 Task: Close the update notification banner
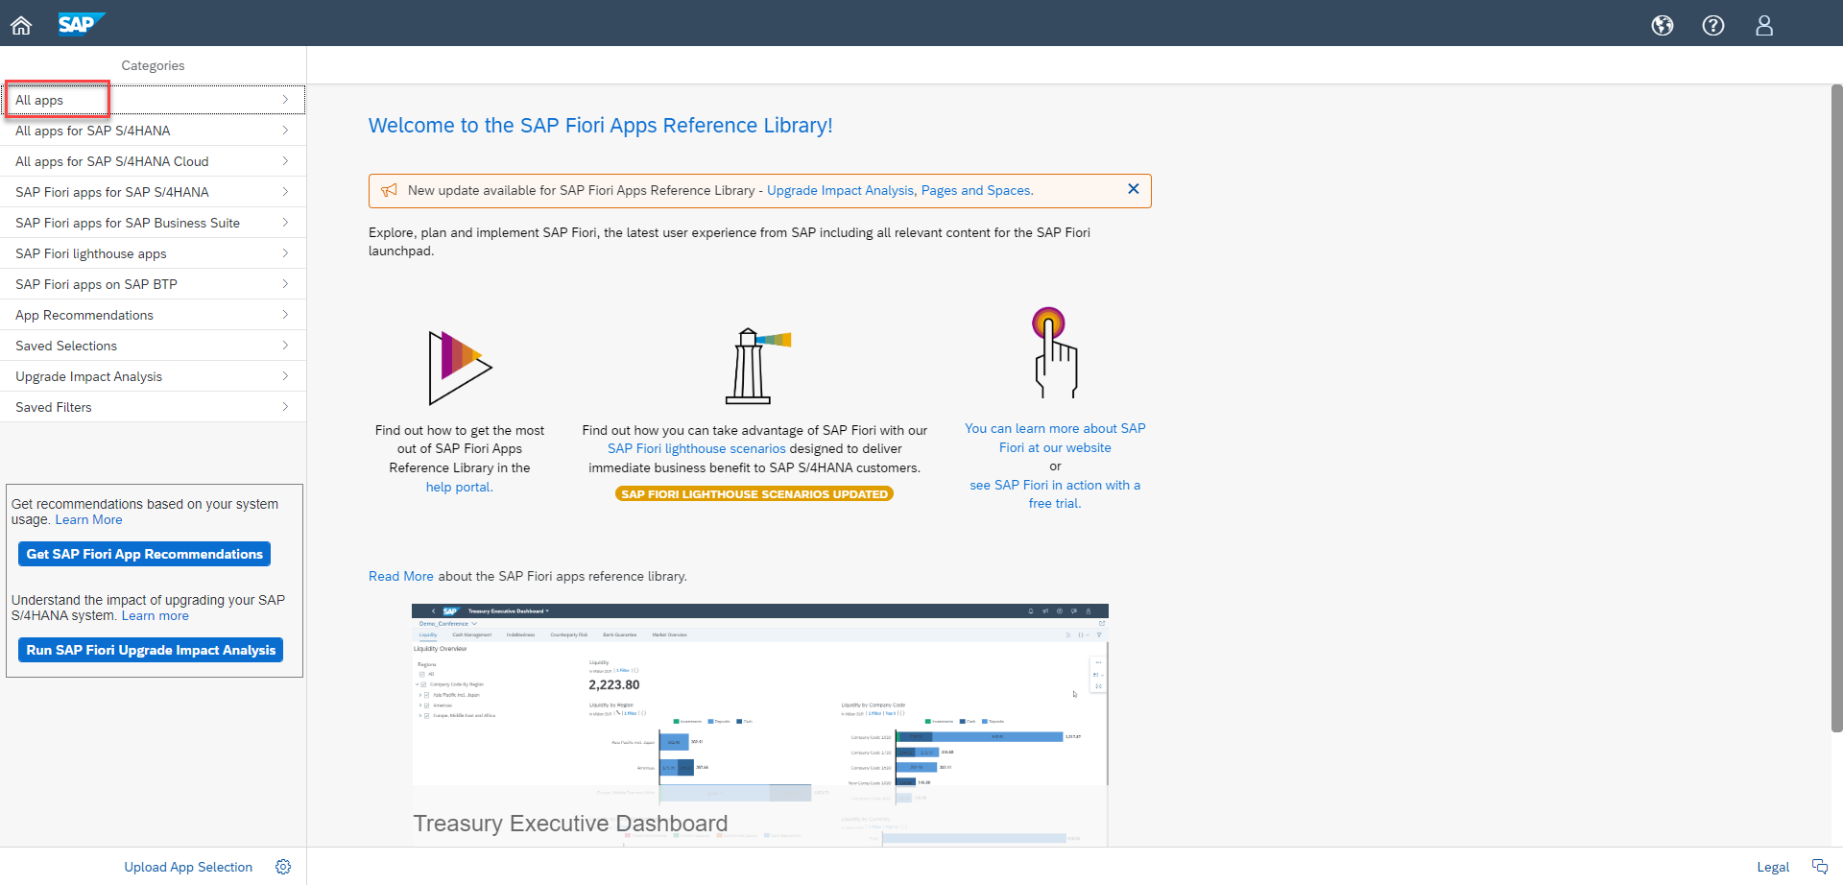[1134, 189]
